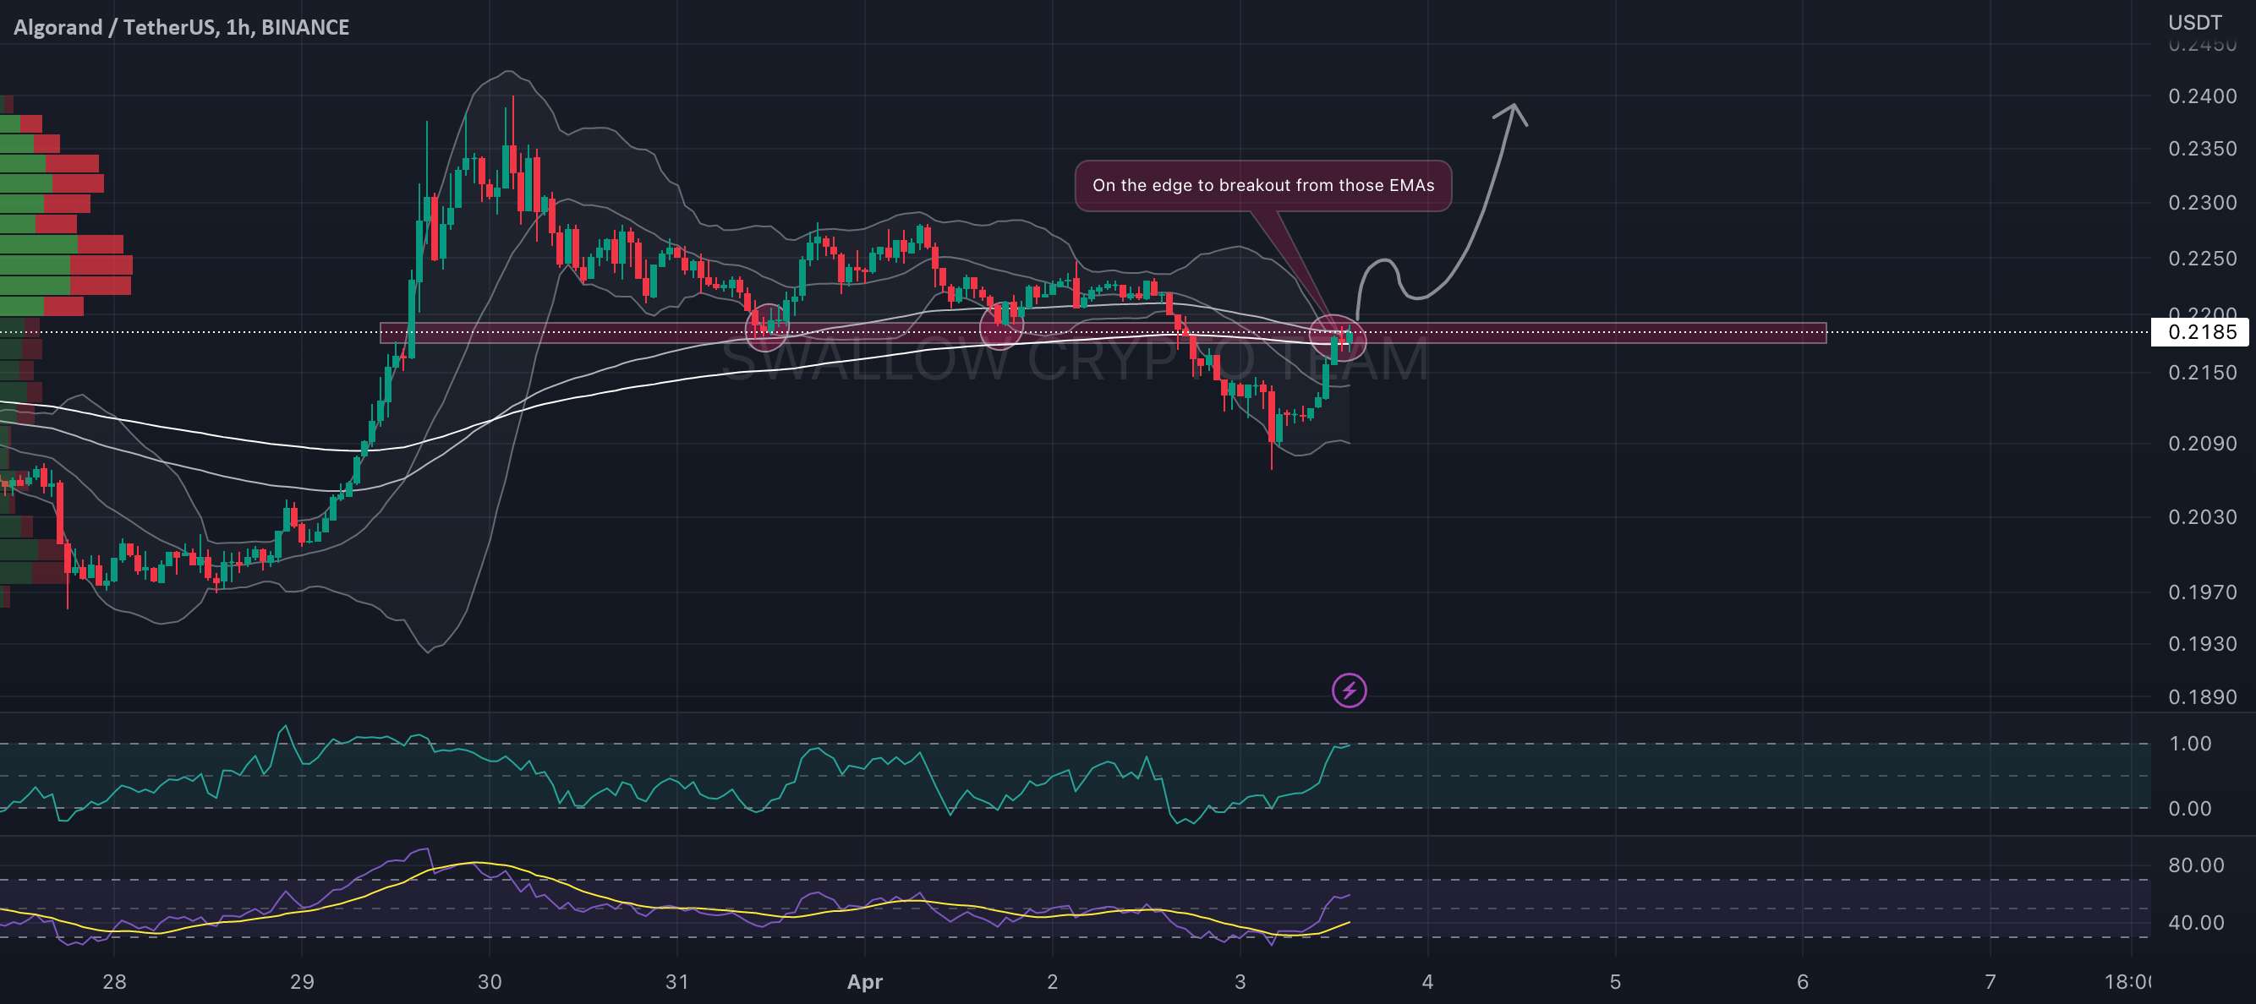
Task: Click the 0.1970 price axis label
Action: tap(2202, 592)
